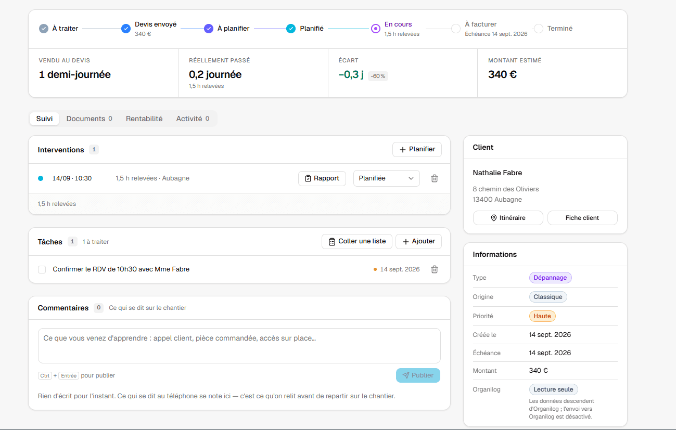Click Coller une liste button
The image size is (676, 430).
tap(357, 241)
